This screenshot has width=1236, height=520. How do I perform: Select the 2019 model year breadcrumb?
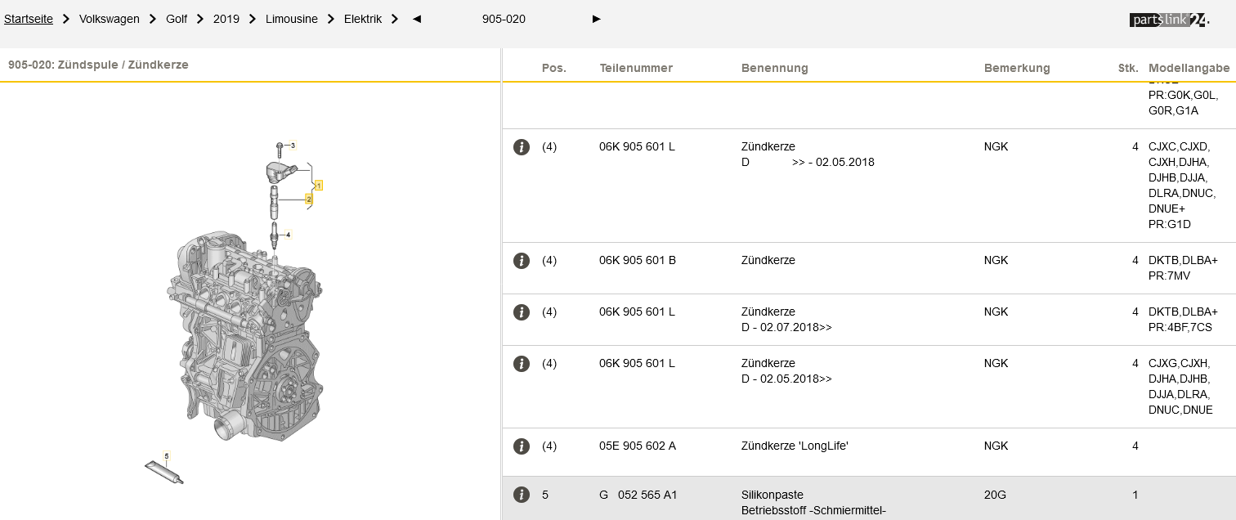(x=226, y=19)
